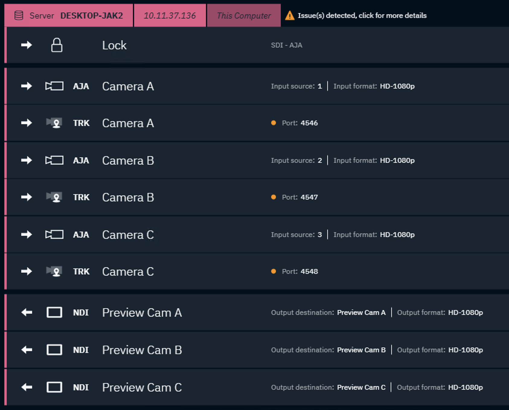This screenshot has width=509, height=410.
Task: Open the Output format selector for Preview Cam A
Action: (466, 312)
